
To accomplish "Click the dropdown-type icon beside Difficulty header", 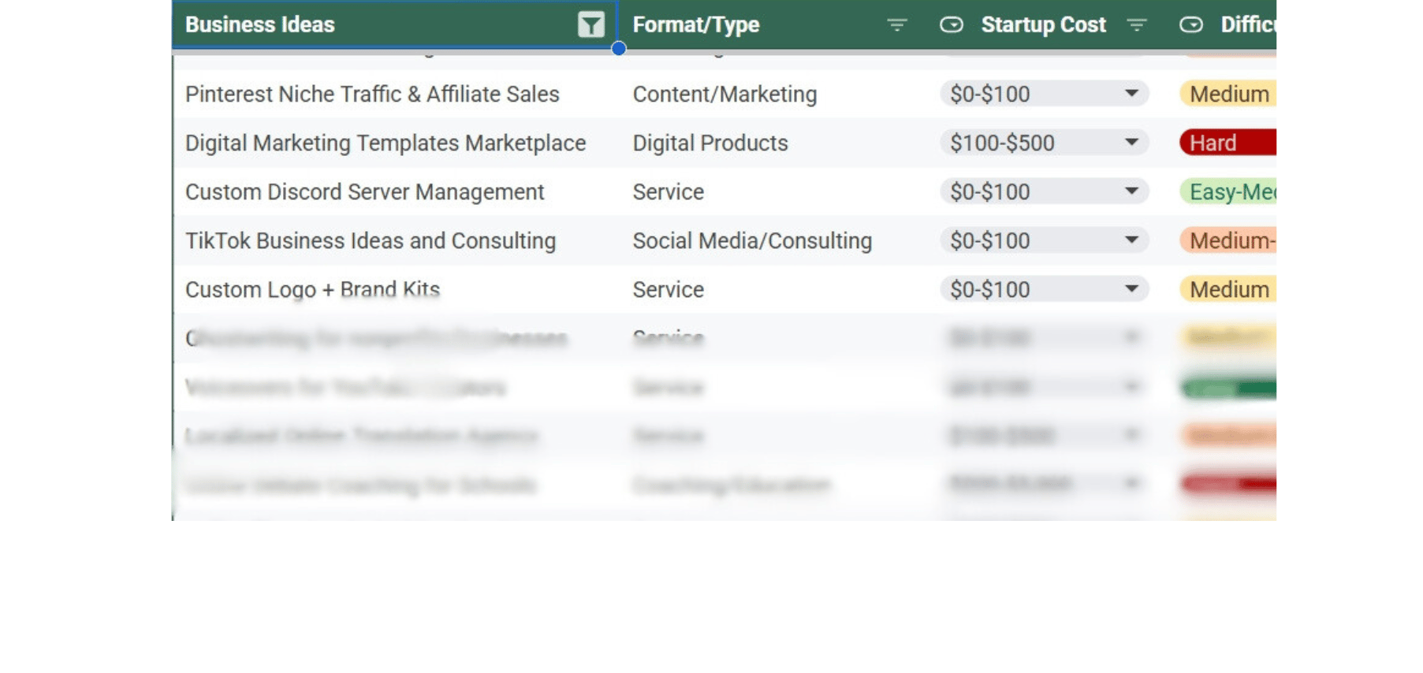I will 1191,25.
